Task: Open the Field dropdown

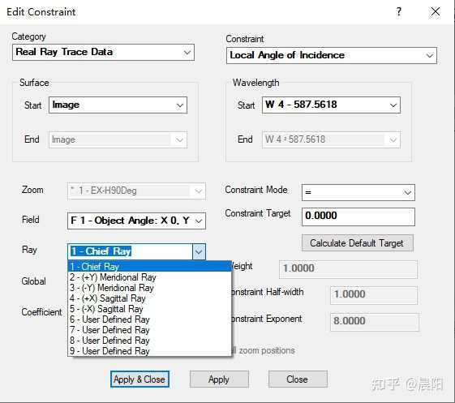Action: coord(136,221)
